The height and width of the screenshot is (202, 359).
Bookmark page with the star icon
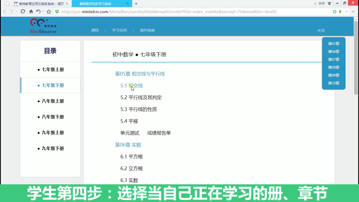(x=49, y=12)
